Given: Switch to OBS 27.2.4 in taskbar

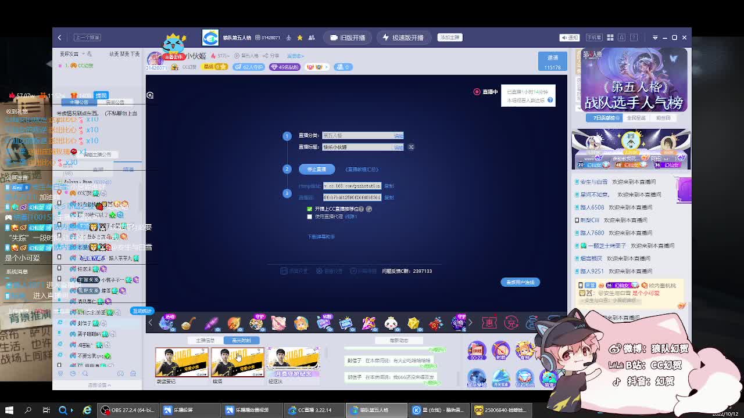Looking at the screenshot, I should [128, 410].
